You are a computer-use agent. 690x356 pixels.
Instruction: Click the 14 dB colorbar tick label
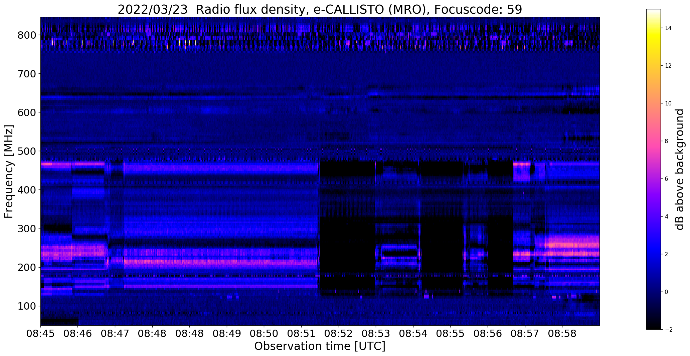click(x=668, y=28)
